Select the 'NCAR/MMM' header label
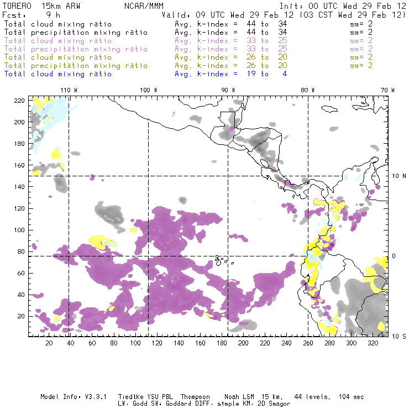The image size is (409, 409). [x=144, y=6]
